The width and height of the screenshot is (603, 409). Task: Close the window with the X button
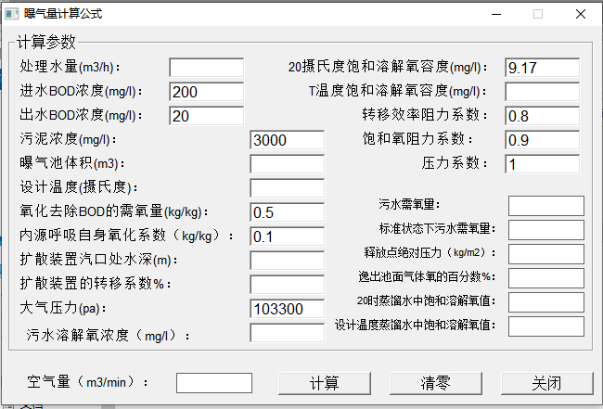click(x=579, y=14)
